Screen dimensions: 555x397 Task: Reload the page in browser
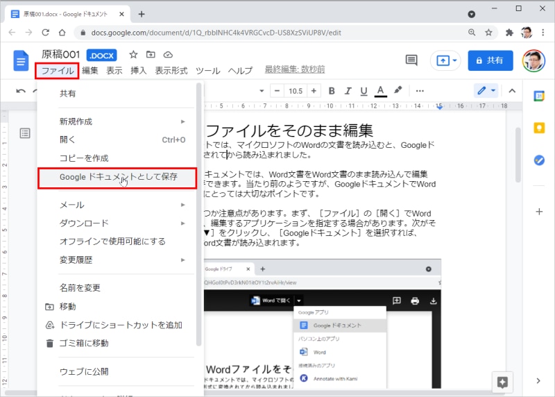tap(45, 33)
